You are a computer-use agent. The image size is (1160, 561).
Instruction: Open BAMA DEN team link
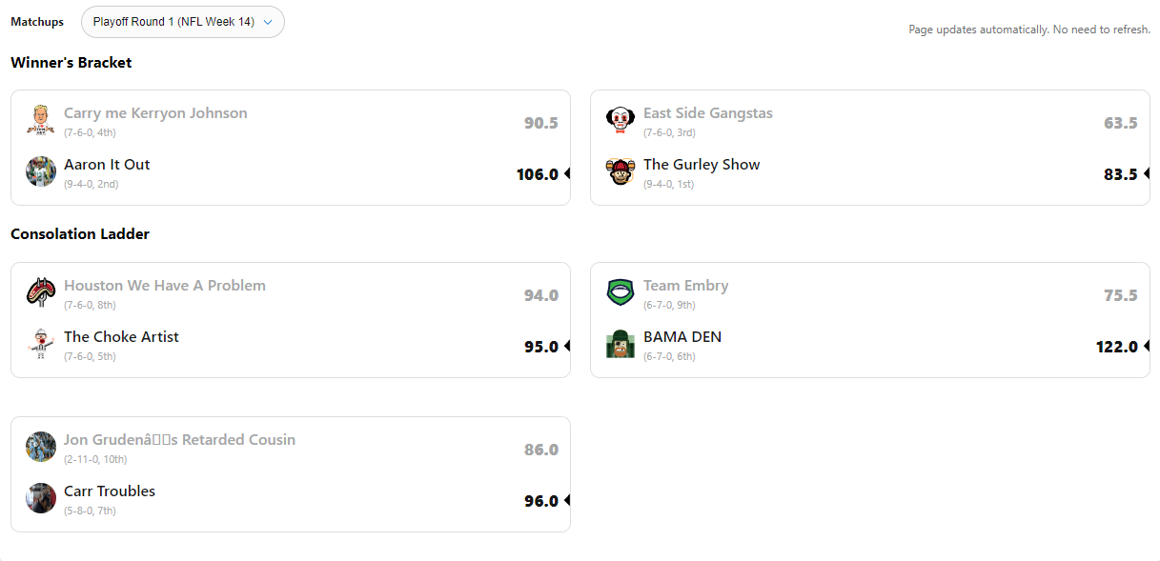click(x=682, y=337)
